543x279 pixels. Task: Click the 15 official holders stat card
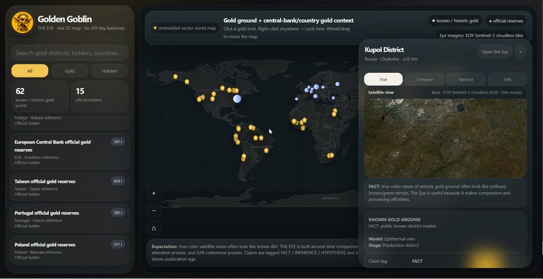point(100,96)
